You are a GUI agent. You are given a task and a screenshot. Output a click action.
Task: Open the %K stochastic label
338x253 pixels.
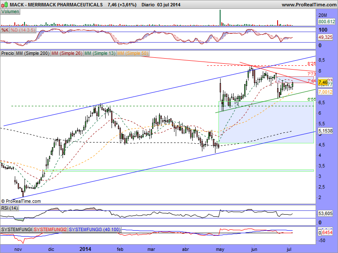[5, 30]
